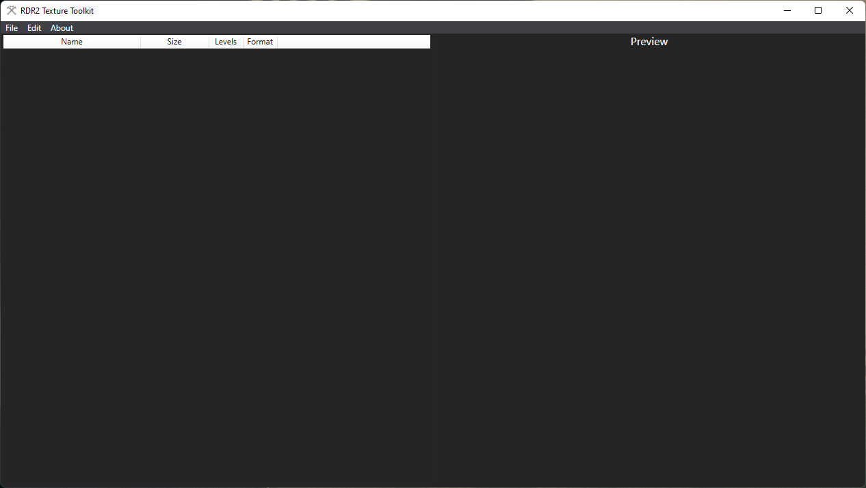Maximize the RDR2 Texture Toolkit window
The height and width of the screenshot is (488, 866).
[x=818, y=10]
